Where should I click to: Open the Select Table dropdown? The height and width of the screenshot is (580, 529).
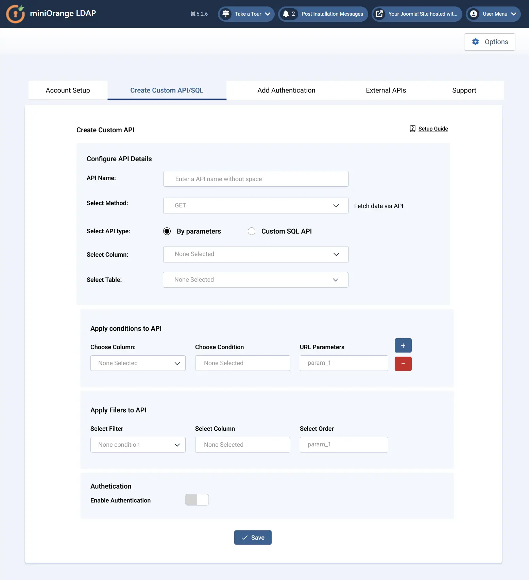(x=256, y=280)
